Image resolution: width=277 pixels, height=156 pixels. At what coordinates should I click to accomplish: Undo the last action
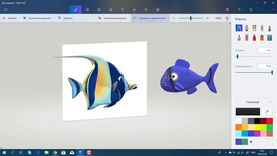239,10
